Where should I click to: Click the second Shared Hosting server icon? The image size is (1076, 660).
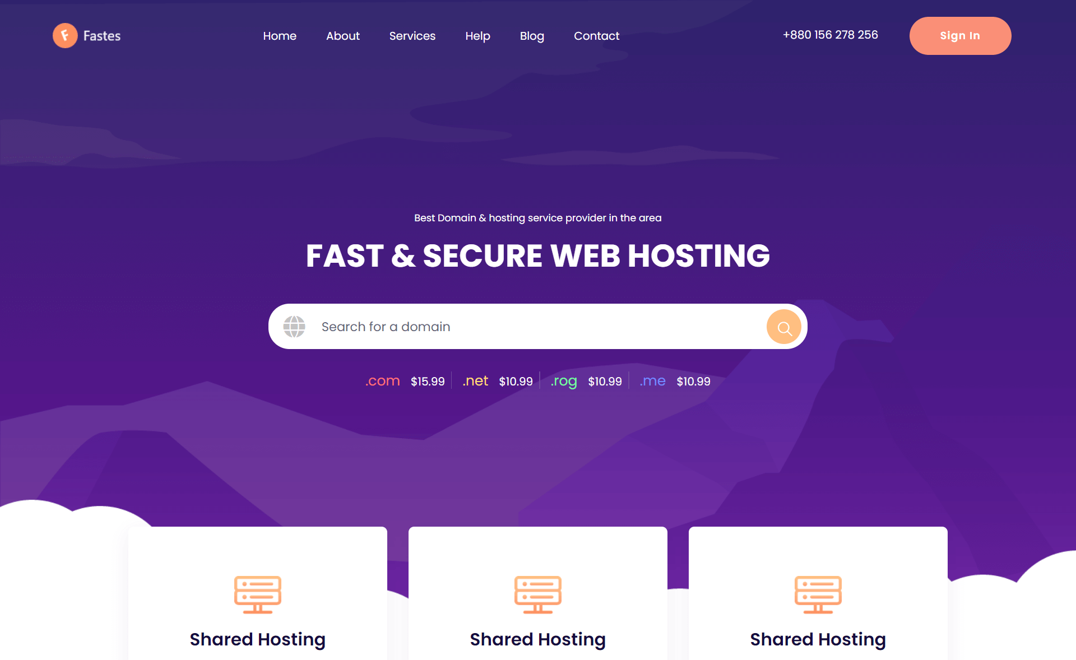538,592
